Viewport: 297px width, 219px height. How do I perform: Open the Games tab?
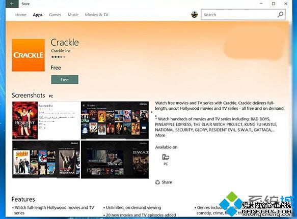pyautogui.click(x=55, y=15)
